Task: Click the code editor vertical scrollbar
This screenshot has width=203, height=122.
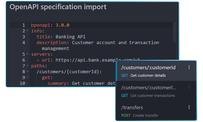Action: click(x=174, y=33)
